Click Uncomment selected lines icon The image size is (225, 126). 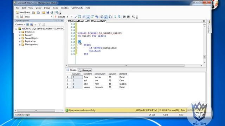(x=119, y=17)
